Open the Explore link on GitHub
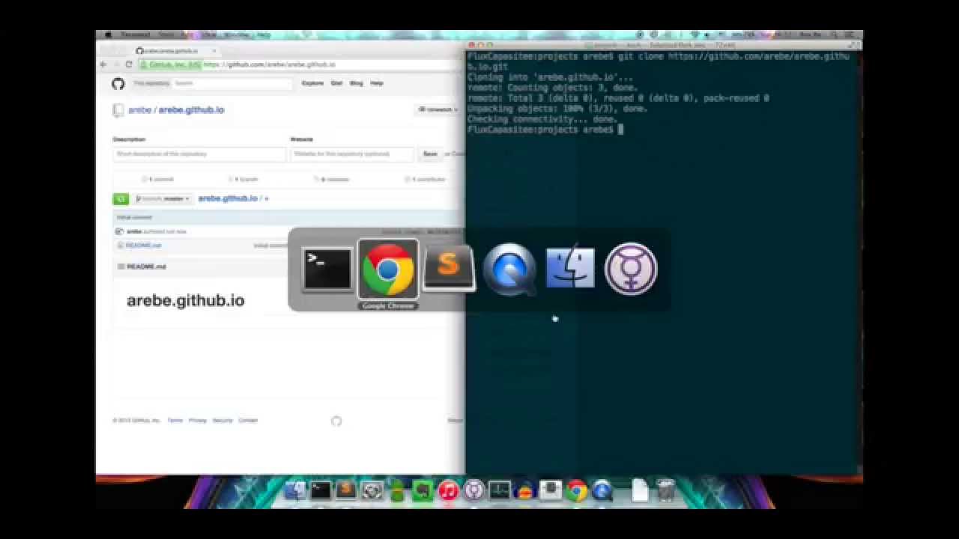 pyautogui.click(x=312, y=83)
